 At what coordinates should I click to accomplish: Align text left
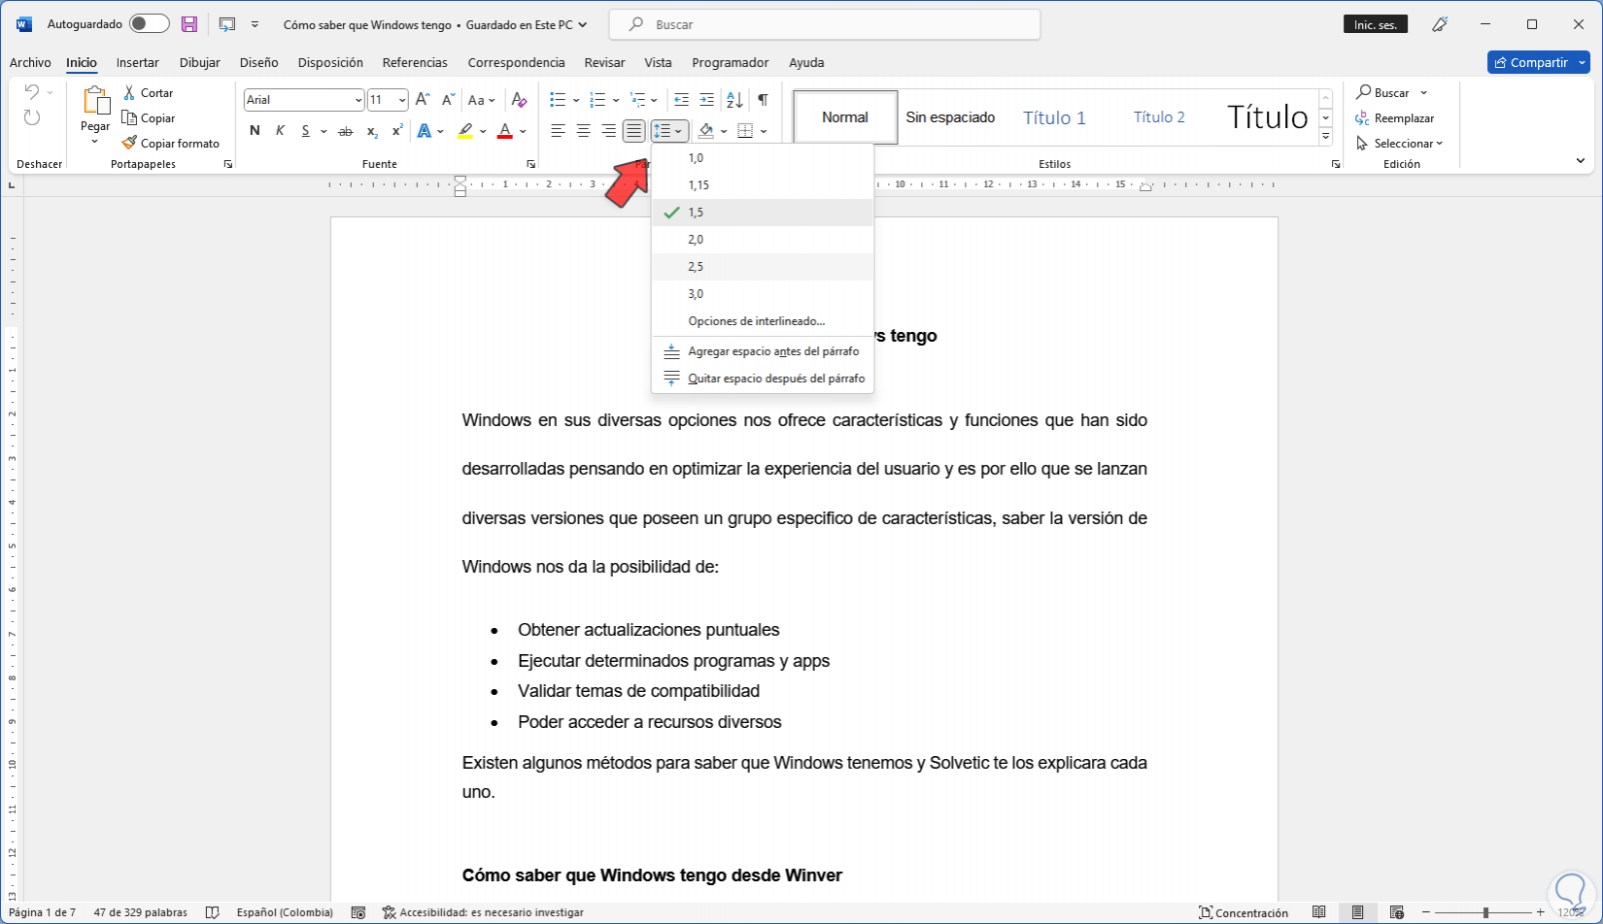click(558, 131)
